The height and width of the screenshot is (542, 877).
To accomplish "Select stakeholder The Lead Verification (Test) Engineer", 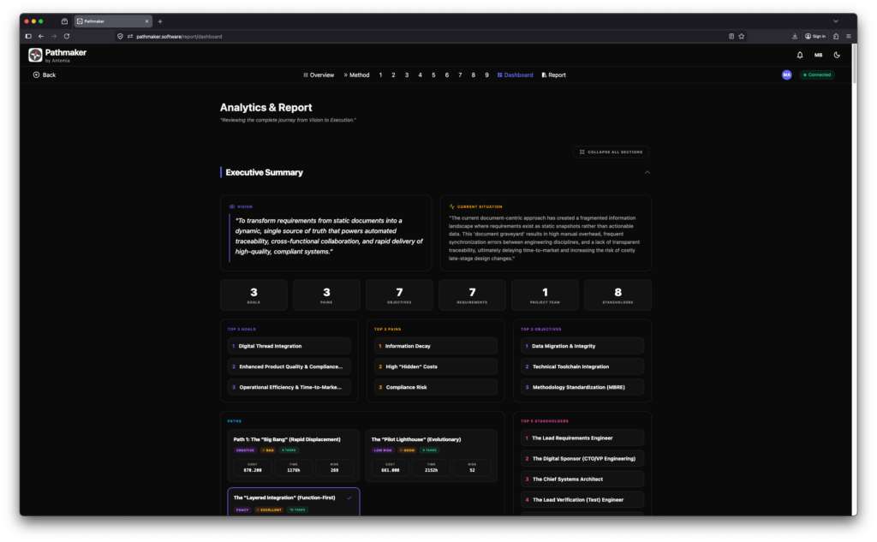I will coord(582,500).
